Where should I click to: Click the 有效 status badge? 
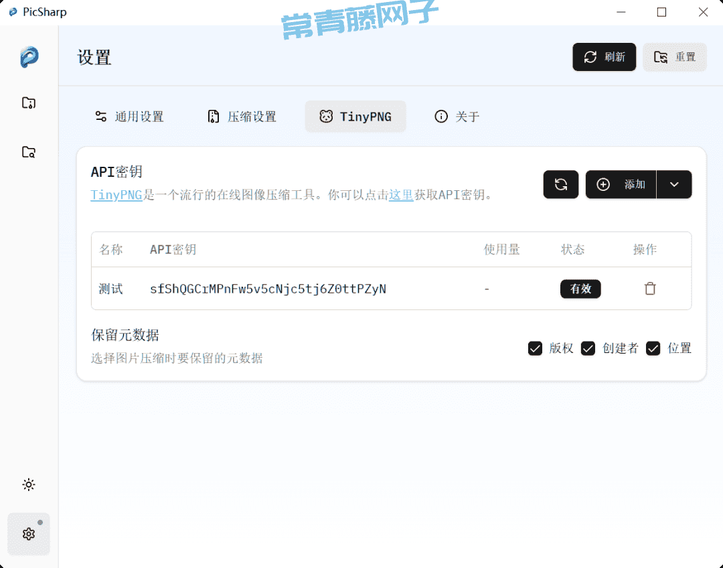tap(580, 289)
